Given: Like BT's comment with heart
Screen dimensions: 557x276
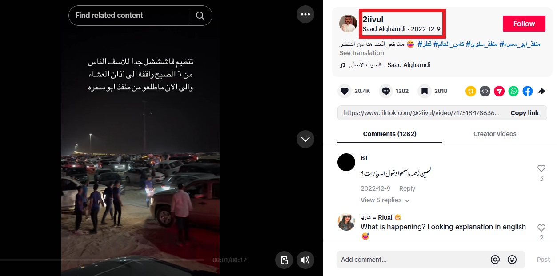Looking at the screenshot, I should [x=541, y=168].
